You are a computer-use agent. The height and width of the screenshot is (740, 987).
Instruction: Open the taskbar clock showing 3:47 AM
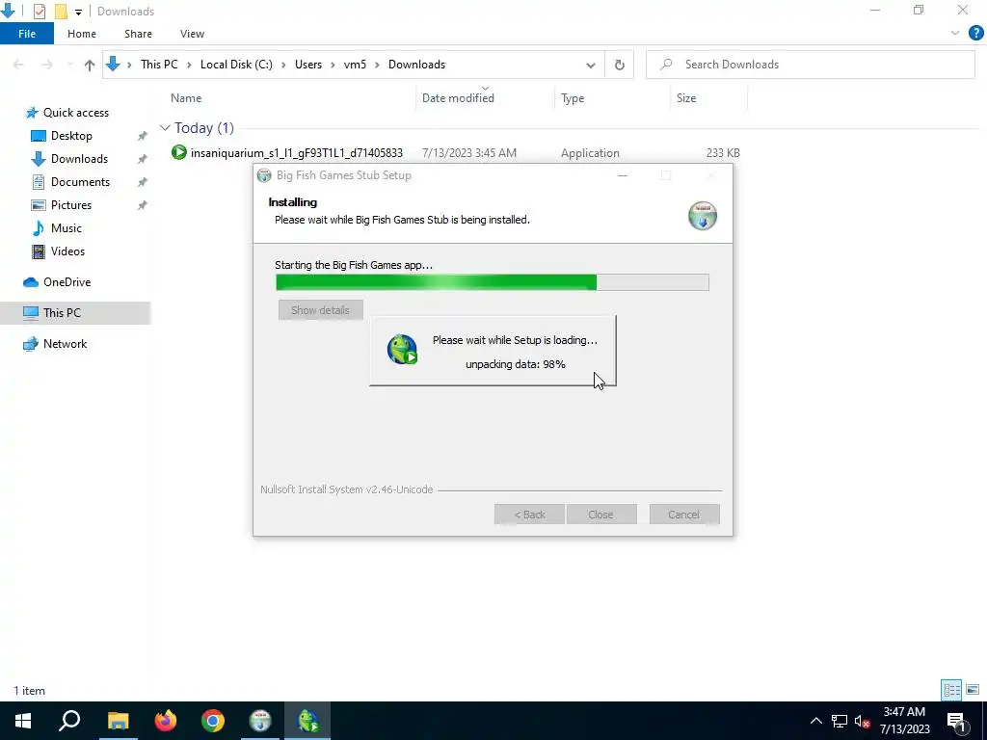[x=904, y=721]
